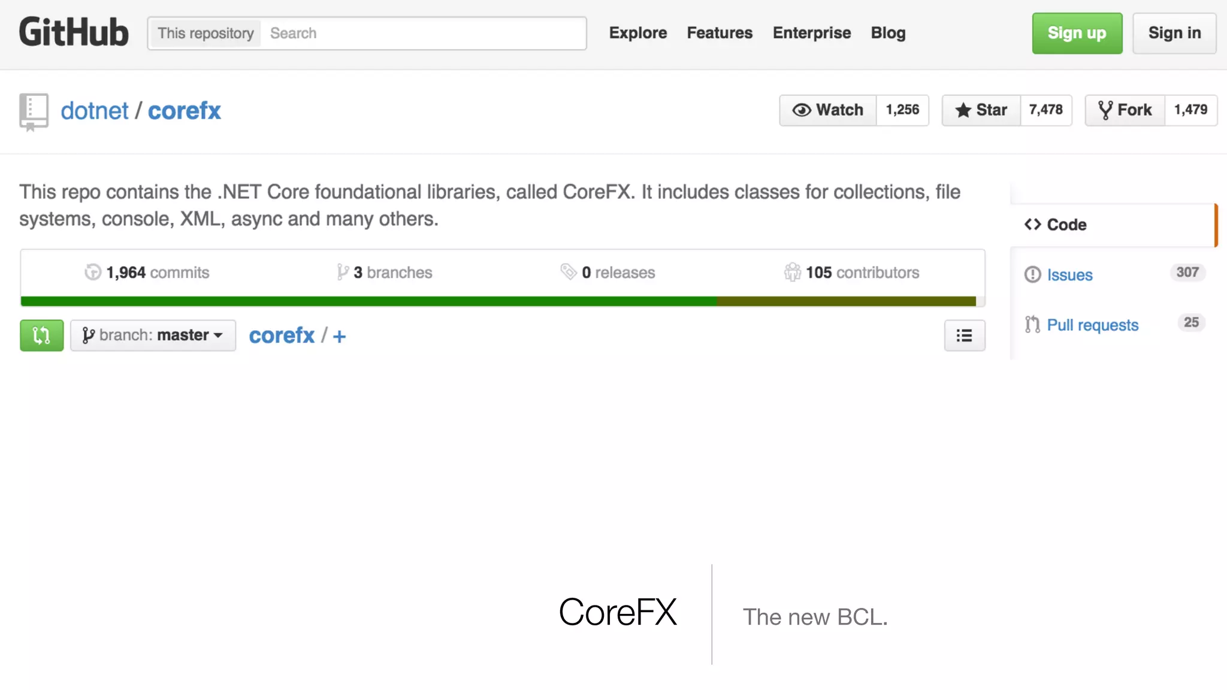
Task: Click the repository book icon beside dotnet
Action: coord(34,112)
